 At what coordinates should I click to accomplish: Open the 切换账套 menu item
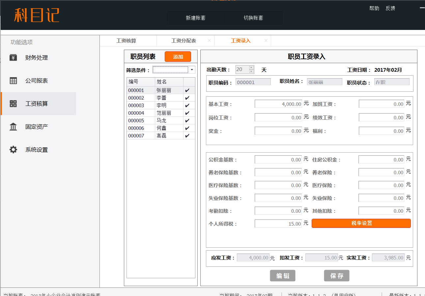pyautogui.click(x=253, y=18)
